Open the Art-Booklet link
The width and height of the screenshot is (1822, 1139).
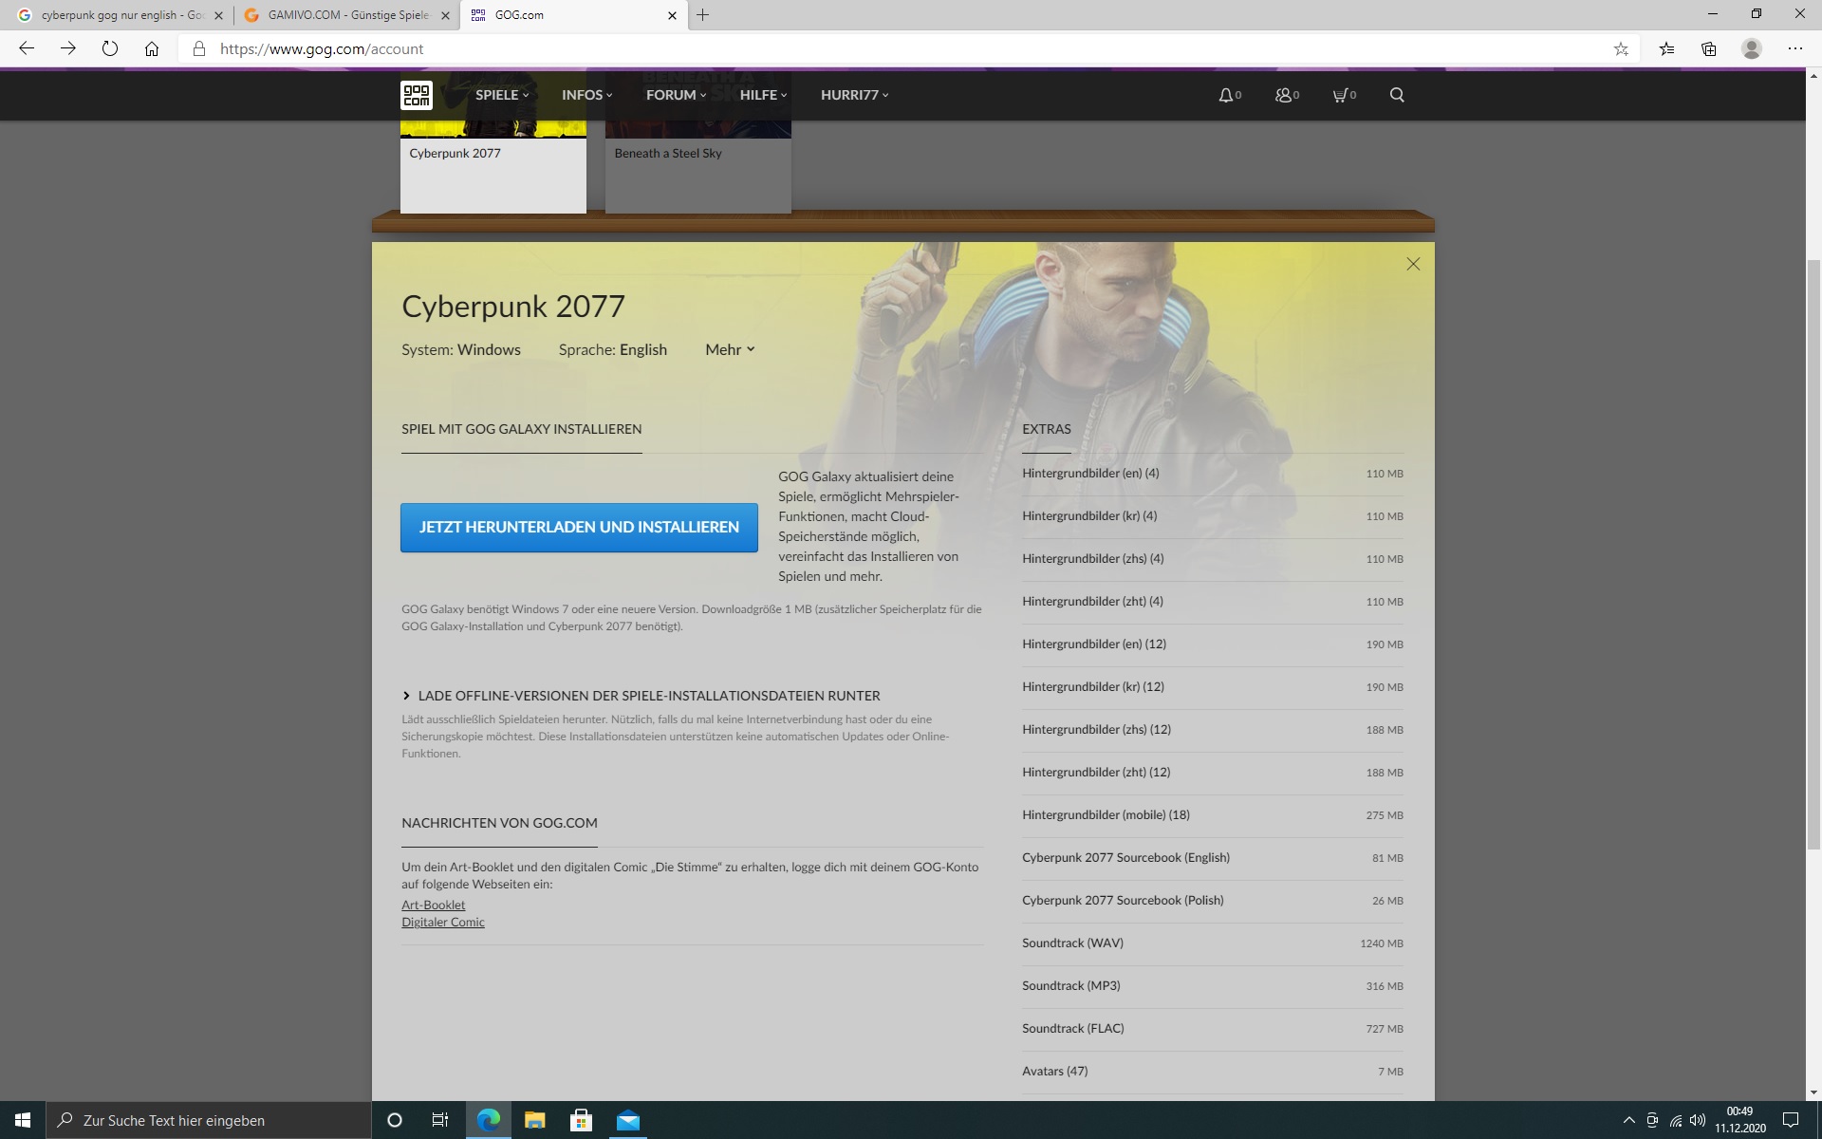pyautogui.click(x=433, y=905)
